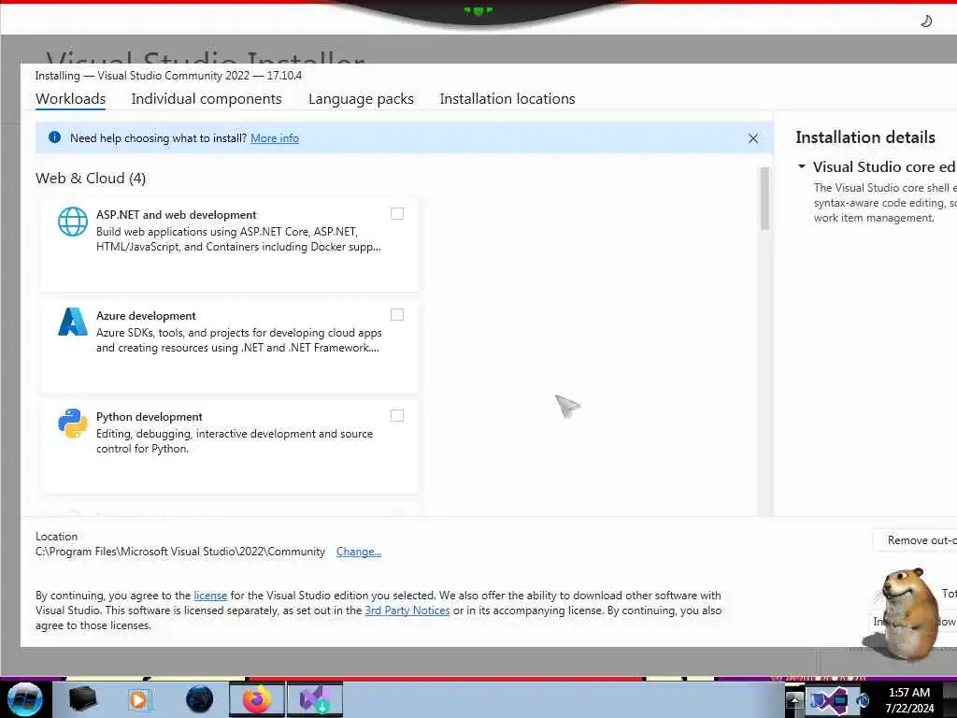This screenshot has height=718, width=957.
Task: Click Remove out-of-support components button
Action: pyautogui.click(x=914, y=540)
